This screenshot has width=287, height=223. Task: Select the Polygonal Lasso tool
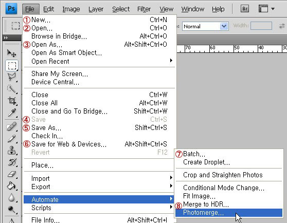(x=12, y=77)
